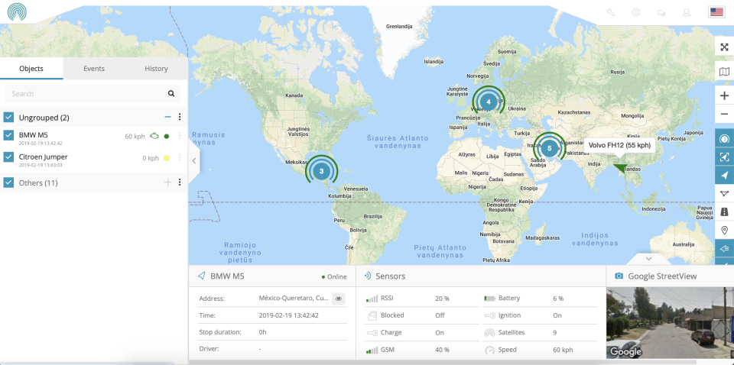
Task: Open the Google StreetView thumbnail
Action: (x=670, y=322)
